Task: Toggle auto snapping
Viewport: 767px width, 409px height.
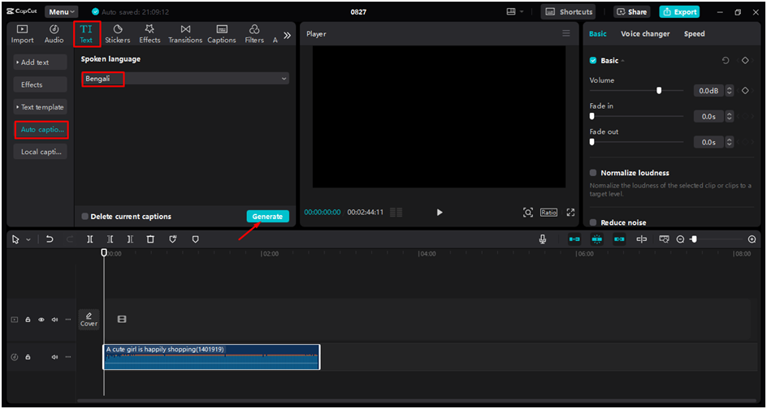Action: 596,239
